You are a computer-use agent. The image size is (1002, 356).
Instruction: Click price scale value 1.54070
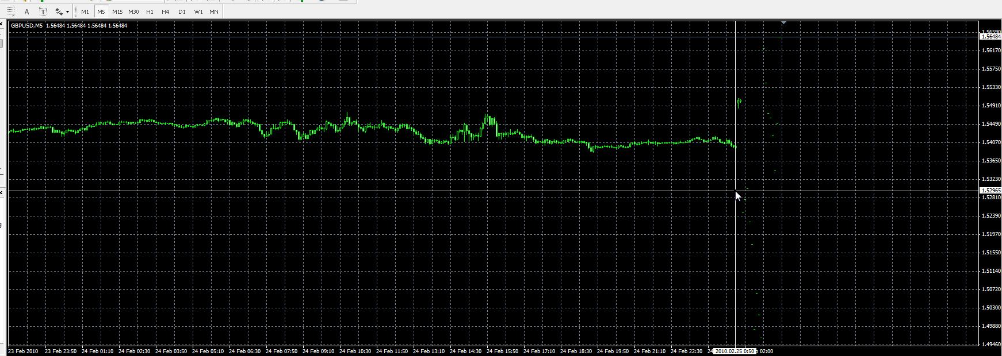coord(991,142)
